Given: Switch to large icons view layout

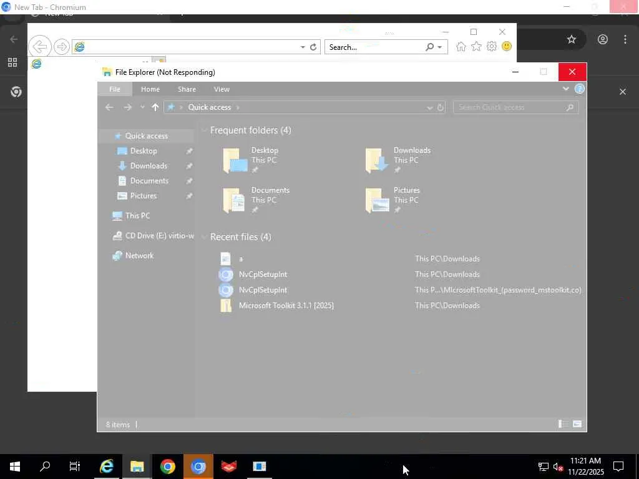Looking at the screenshot, I should point(577,424).
